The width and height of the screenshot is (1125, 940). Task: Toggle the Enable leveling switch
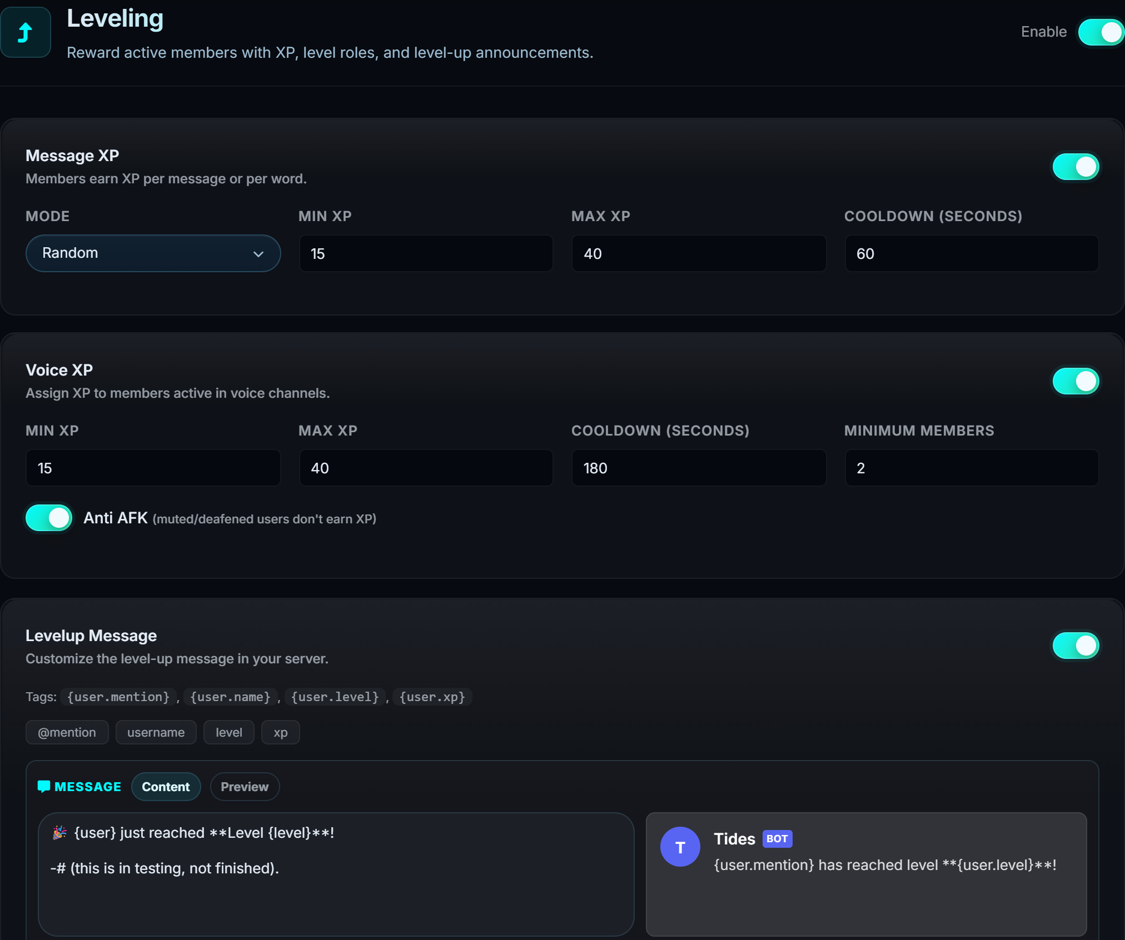click(x=1101, y=32)
